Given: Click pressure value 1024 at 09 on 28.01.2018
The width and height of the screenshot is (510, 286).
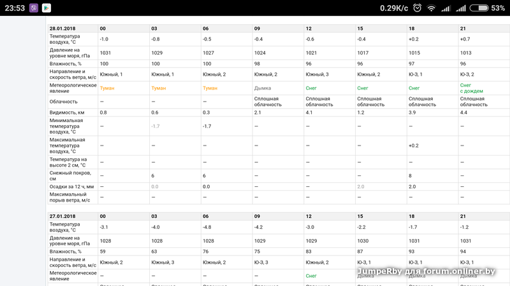Looking at the screenshot, I should 259,53.
